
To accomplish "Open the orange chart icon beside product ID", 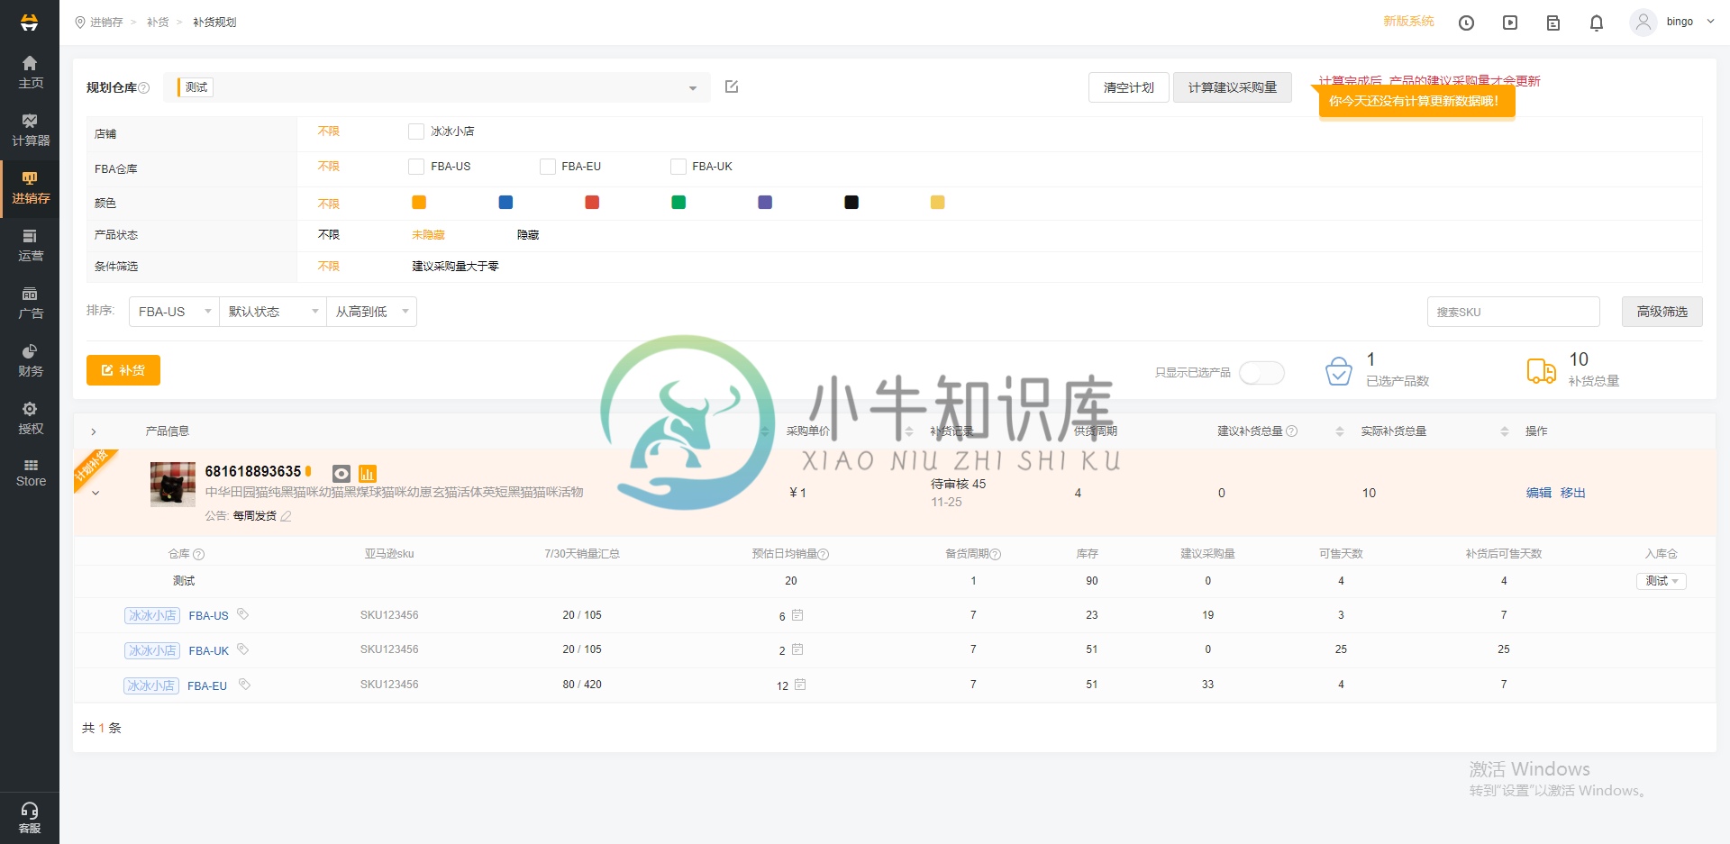I will (368, 473).
